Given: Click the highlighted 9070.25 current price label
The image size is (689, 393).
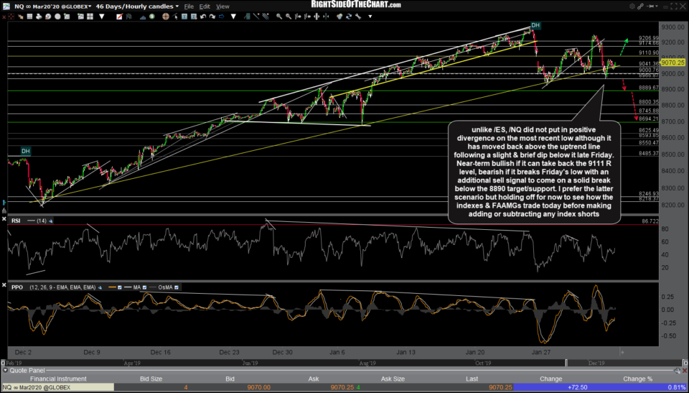Looking at the screenshot, I should coord(672,63).
